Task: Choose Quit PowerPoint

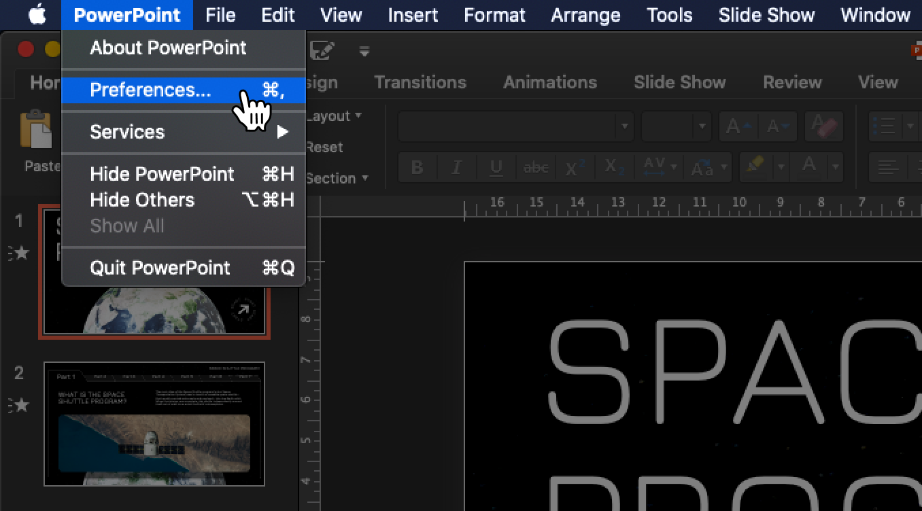Action: 184,268
